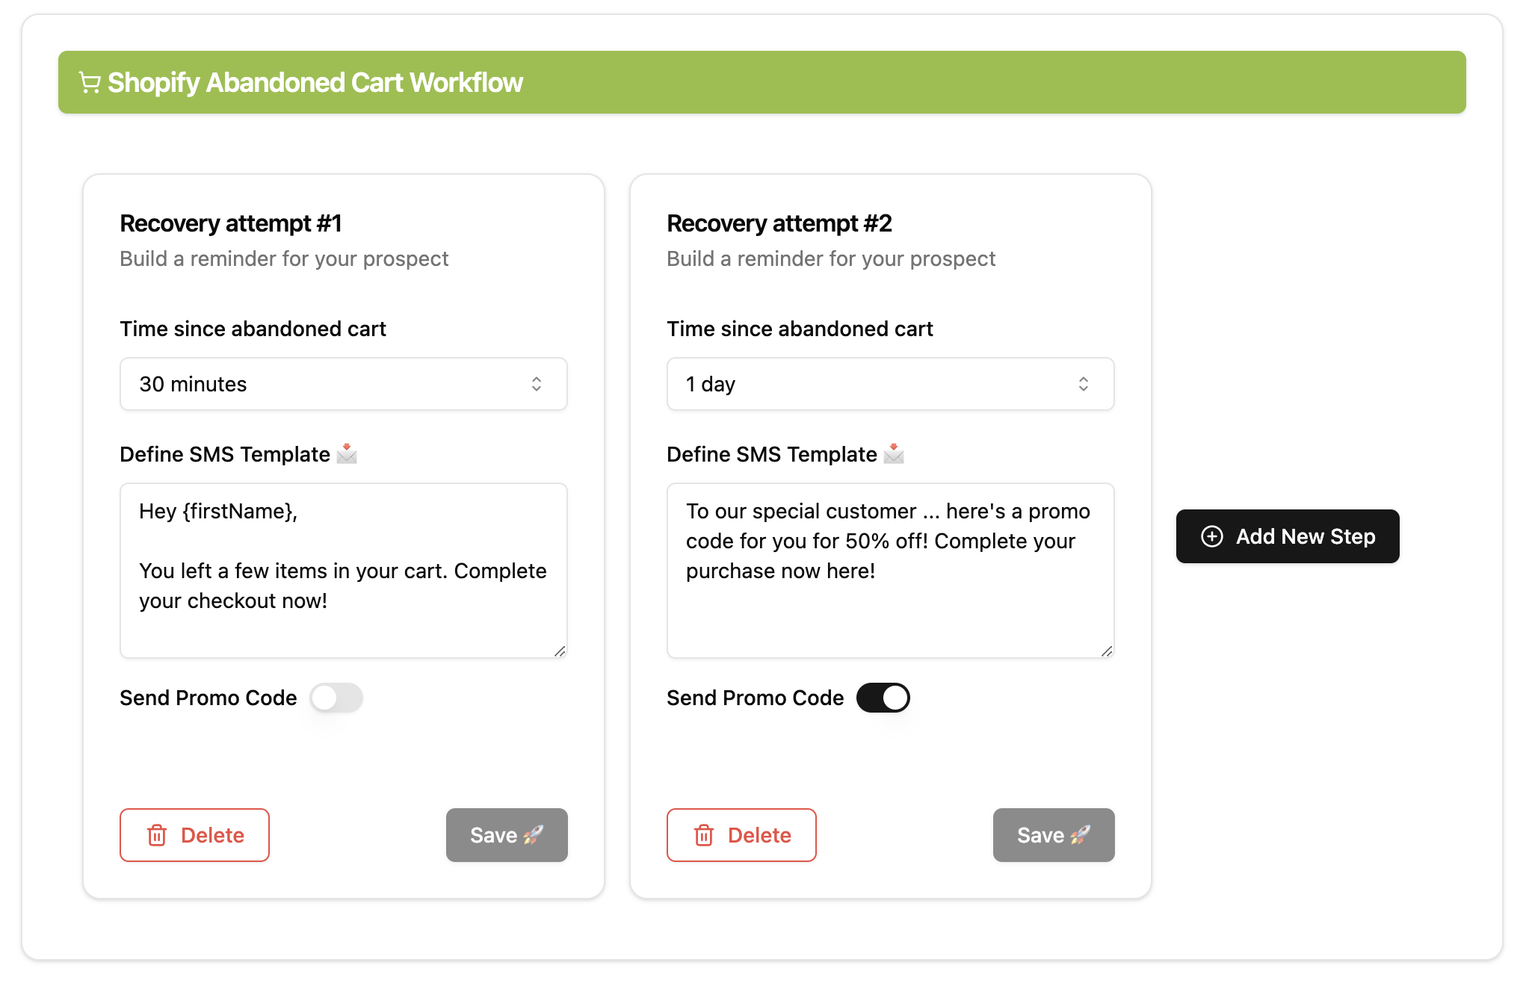Viewport: 1526px width, 983px height.
Task: Click rocket icon on attempt #2 Save
Action: click(1081, 835)
